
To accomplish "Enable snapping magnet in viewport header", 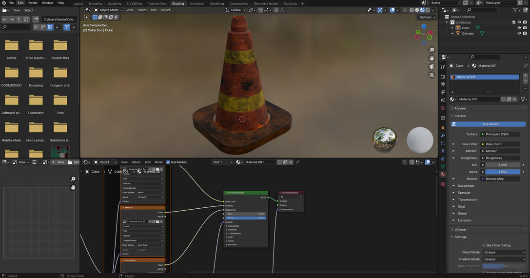I will [x=260, y=10].
